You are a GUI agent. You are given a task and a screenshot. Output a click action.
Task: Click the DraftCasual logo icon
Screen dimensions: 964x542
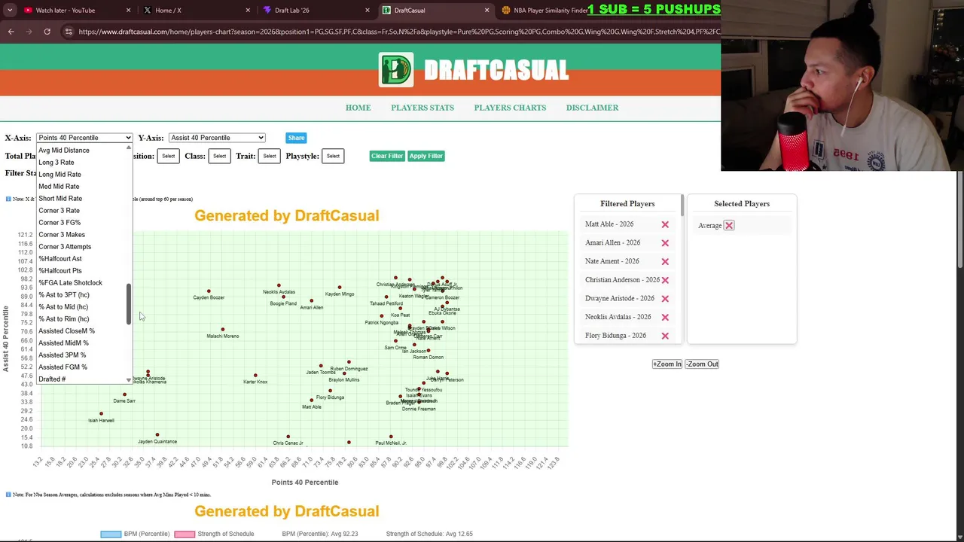click(x=396, y=70)
